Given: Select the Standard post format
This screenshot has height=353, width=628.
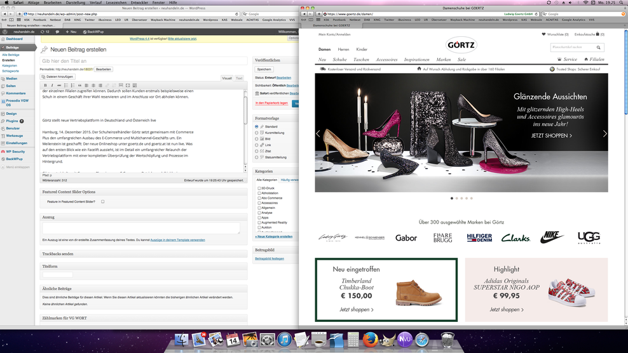Looking at the screenshot, I should pos(257,126).
